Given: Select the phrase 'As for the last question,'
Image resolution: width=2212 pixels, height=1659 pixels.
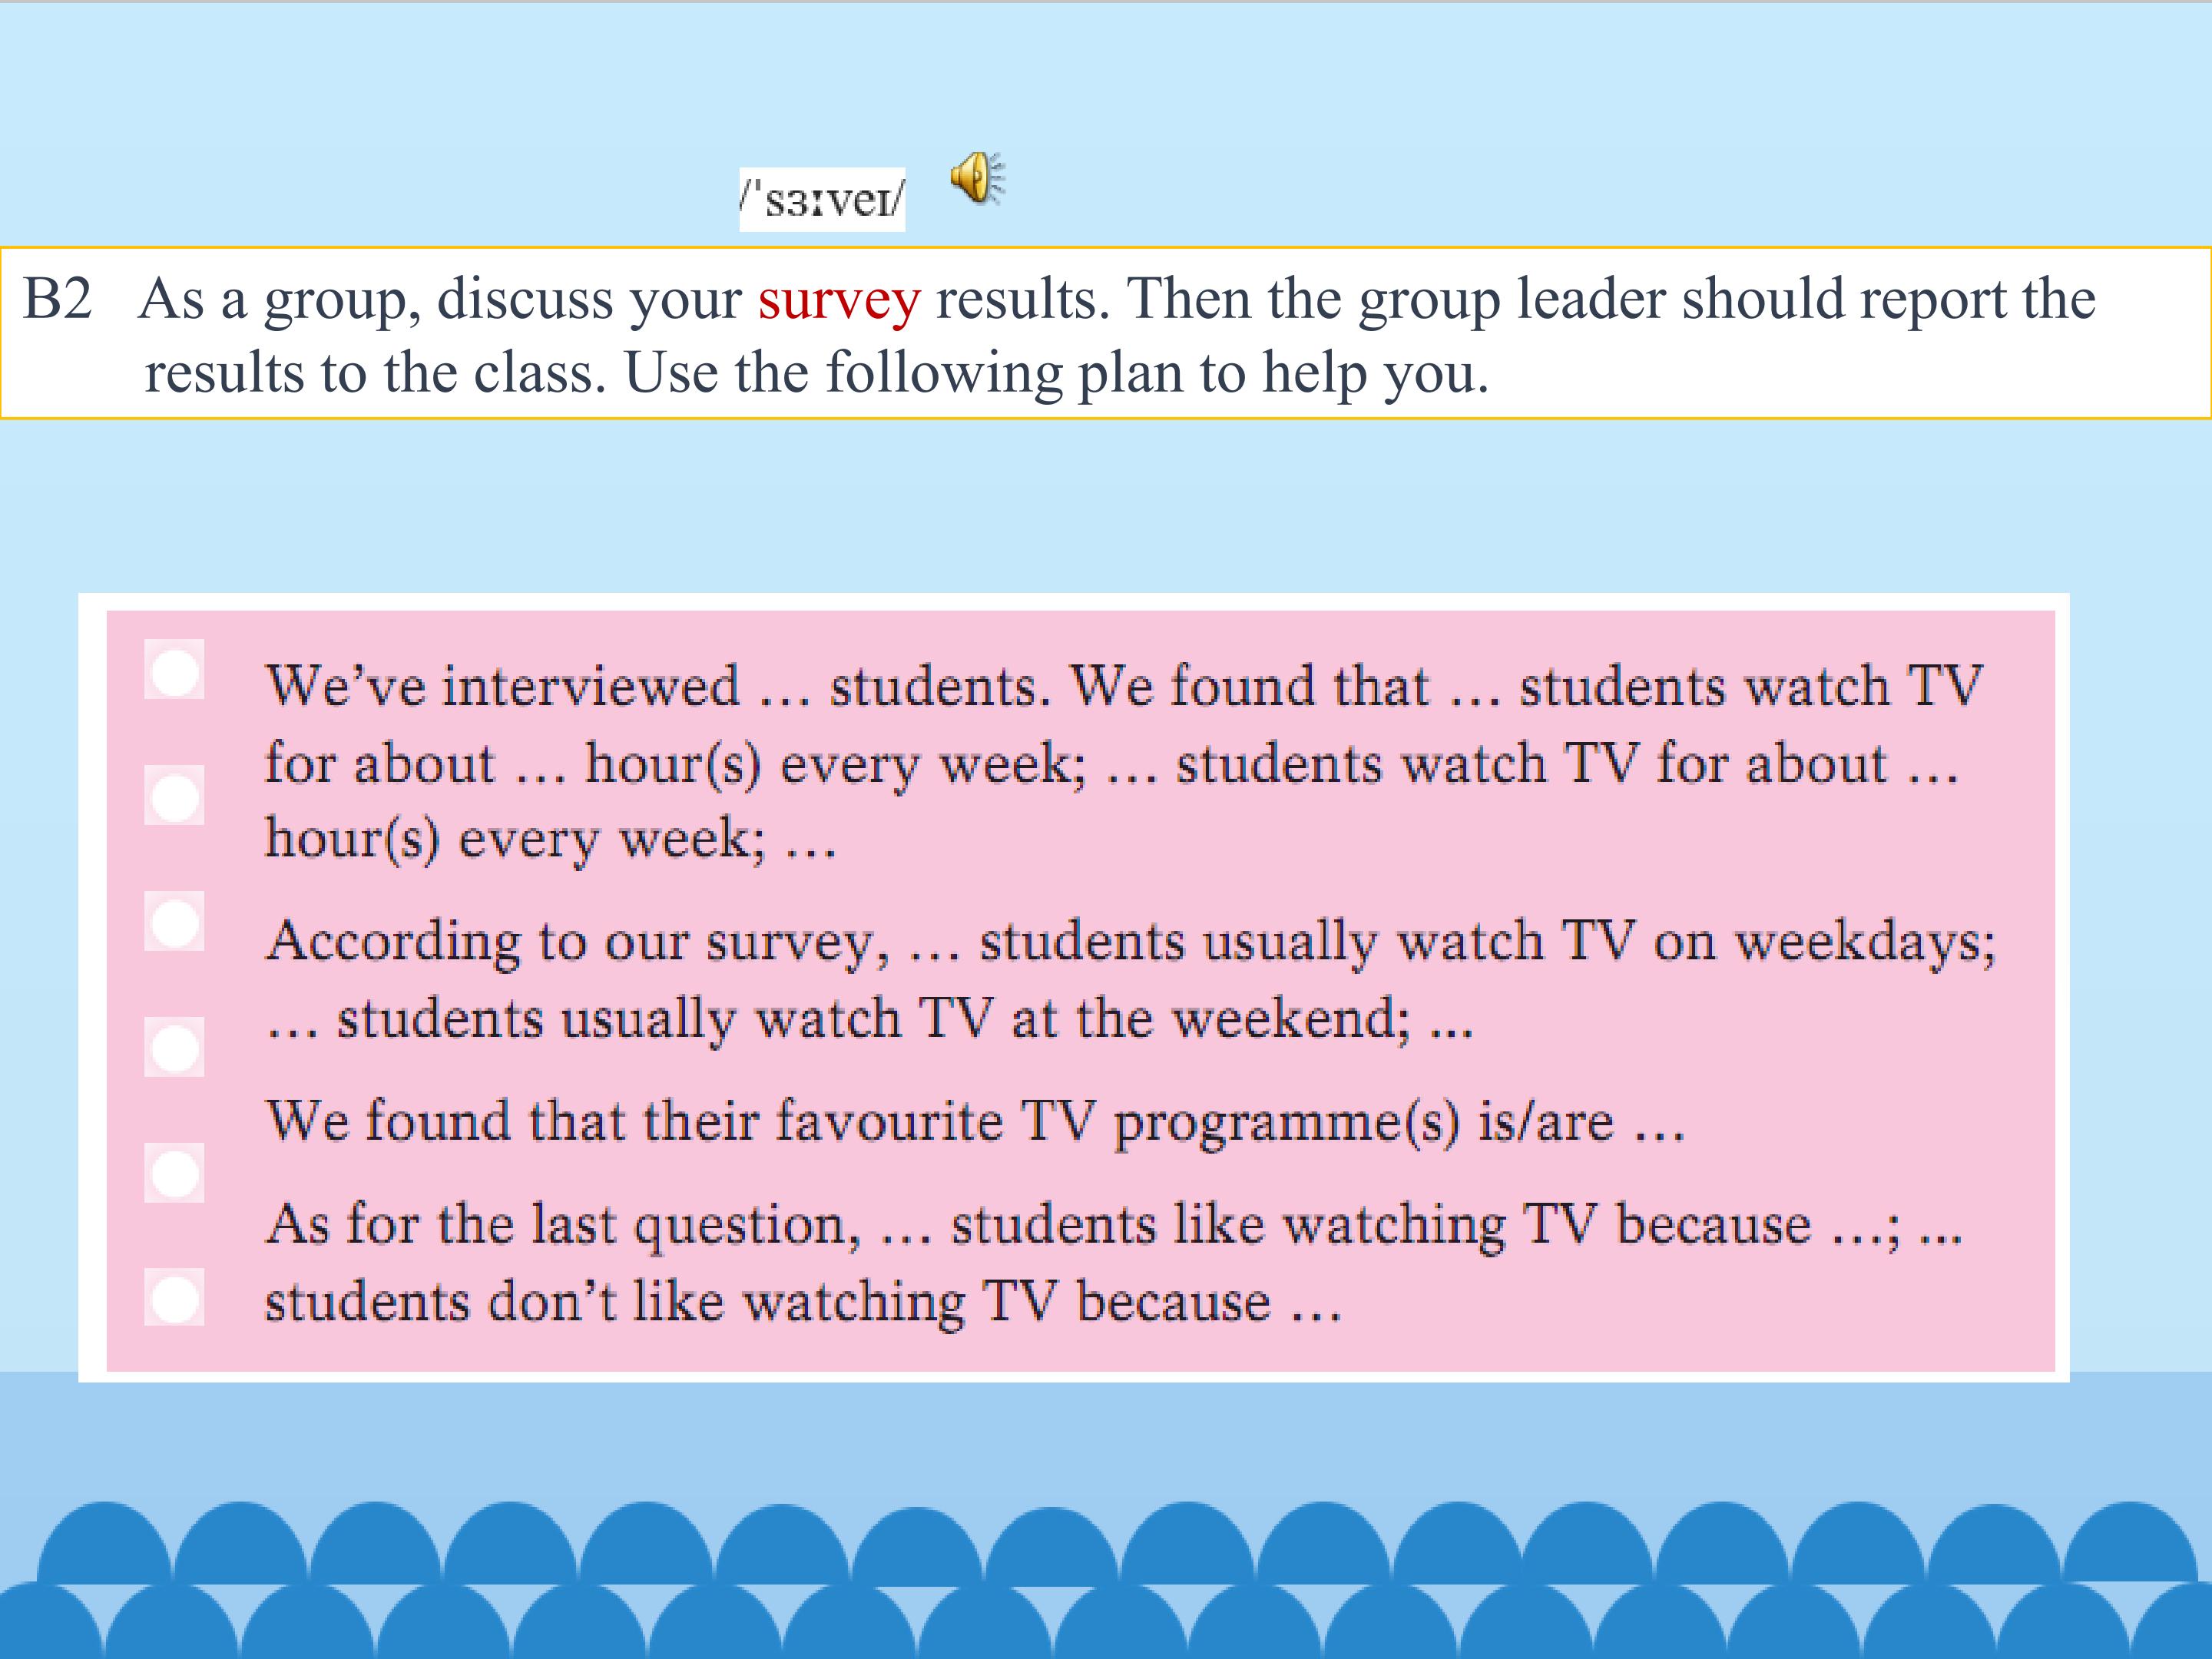Looking at the screenshot, I should click(x=563, y=1226).
